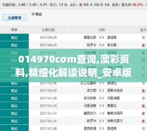Screen dimensions: 147x131
Task: Open the 摩雷伦斯 team link
Action: click(90, 38)
